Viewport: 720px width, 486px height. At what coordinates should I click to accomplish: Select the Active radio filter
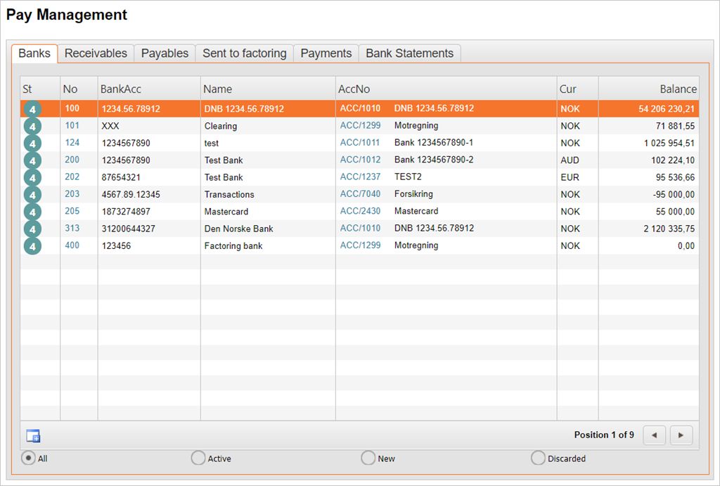pos(198,459)
